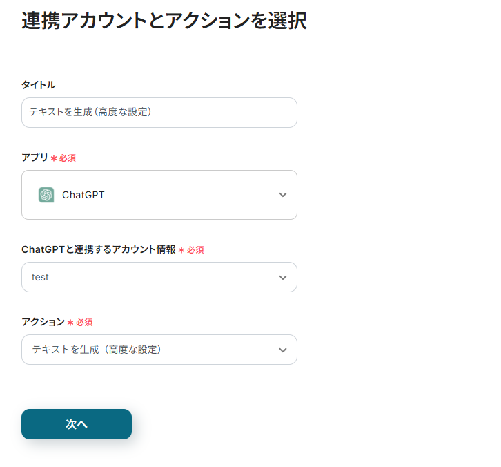Viewport: 501px width, 467px height.
Task: Click the 必須 marker beside アプリ
Action: click(x=68, y=158)
